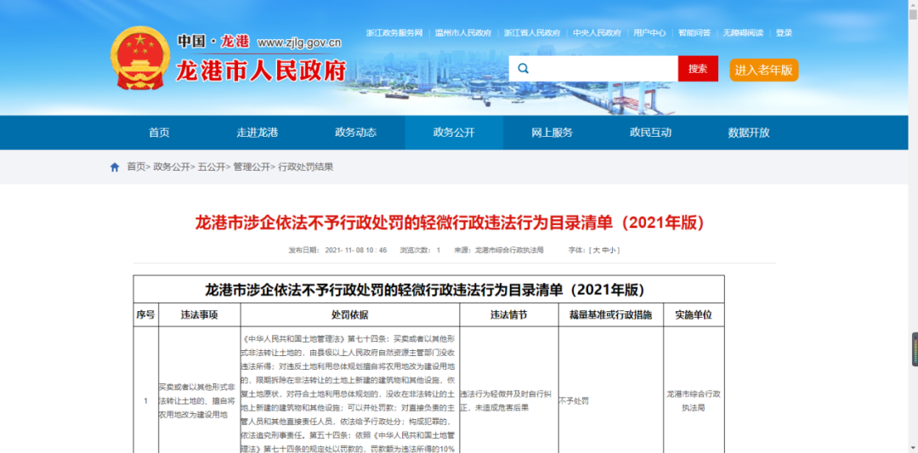Go to 用户中心
The image size is (918, 453).
(x=650, y=33)
